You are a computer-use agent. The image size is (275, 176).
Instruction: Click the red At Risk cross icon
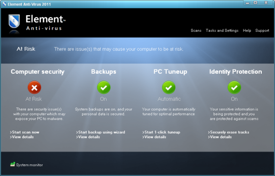34,88
